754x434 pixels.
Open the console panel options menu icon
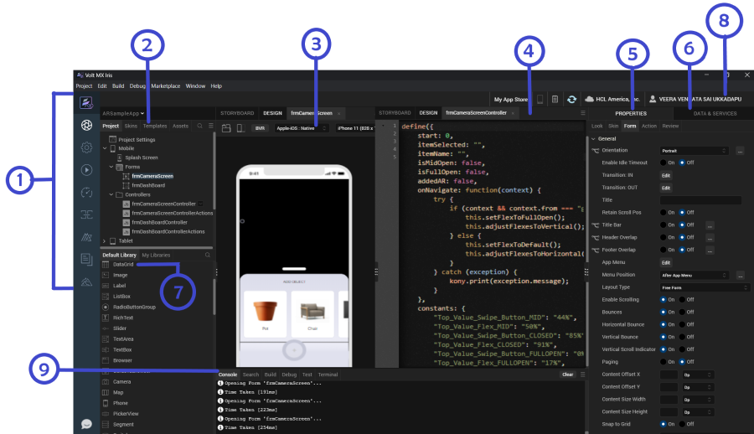583,375
